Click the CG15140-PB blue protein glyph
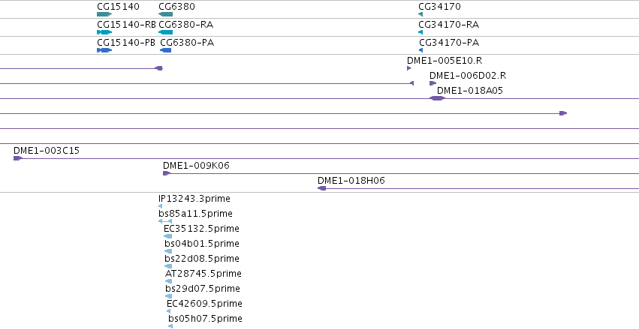Screen dimensions: 639x330 [x=104, y=50]
